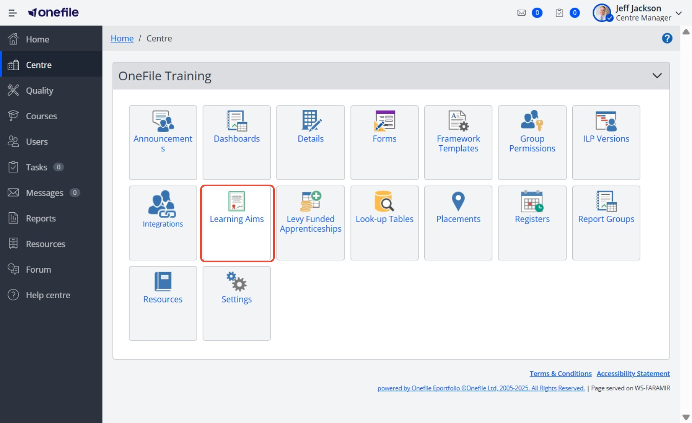Click the messages count badge in header
The width and height of the screenshot is (692, 423).
(537, 13)
